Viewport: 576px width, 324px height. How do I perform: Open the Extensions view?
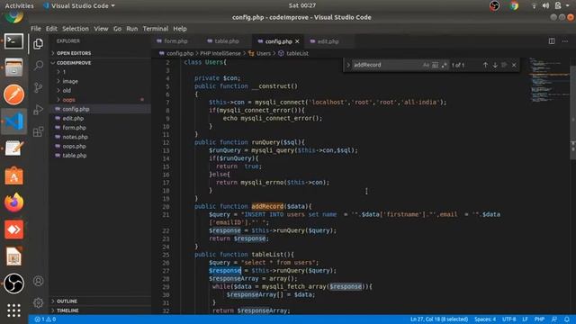click(x=38, y=131)
